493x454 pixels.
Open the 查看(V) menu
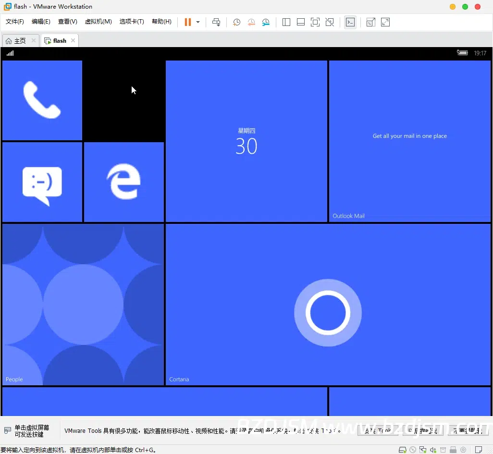click(68, 22)
